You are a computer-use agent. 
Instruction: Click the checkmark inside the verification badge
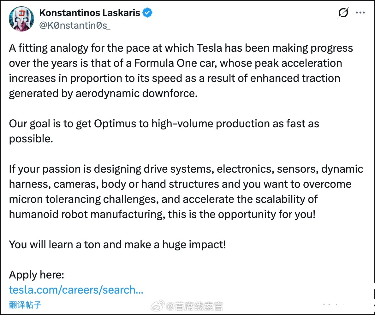click(147, 13)
